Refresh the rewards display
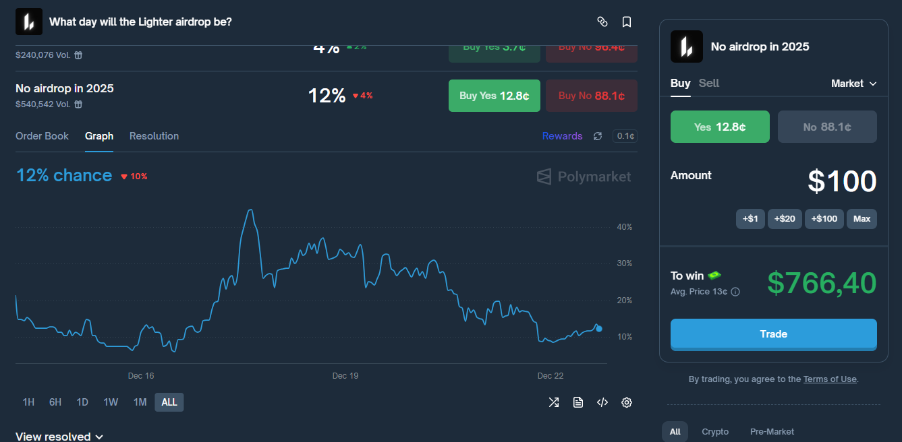 tap(598, 135)
